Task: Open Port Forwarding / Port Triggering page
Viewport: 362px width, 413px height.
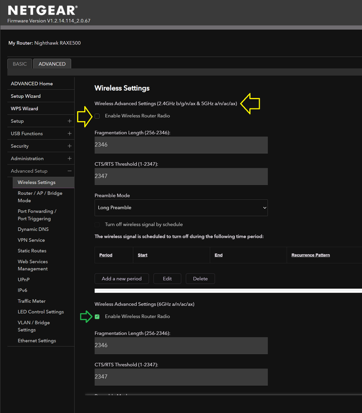Action: tap(37, 215)
